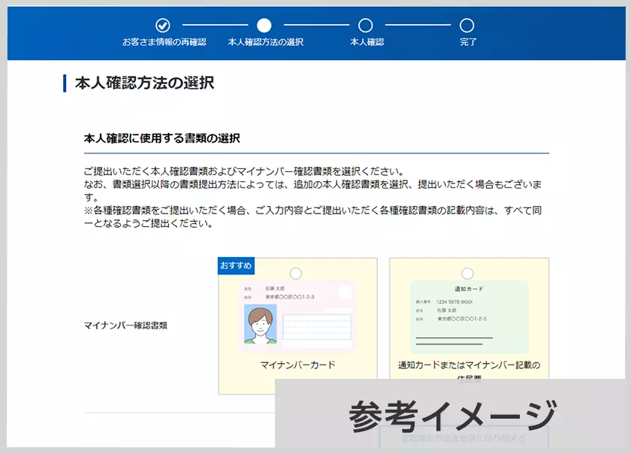The width and height of the screenshot is (631, 454).
Task: Select the マイナンバーカード radio button
Action: [x=296, y=273]
